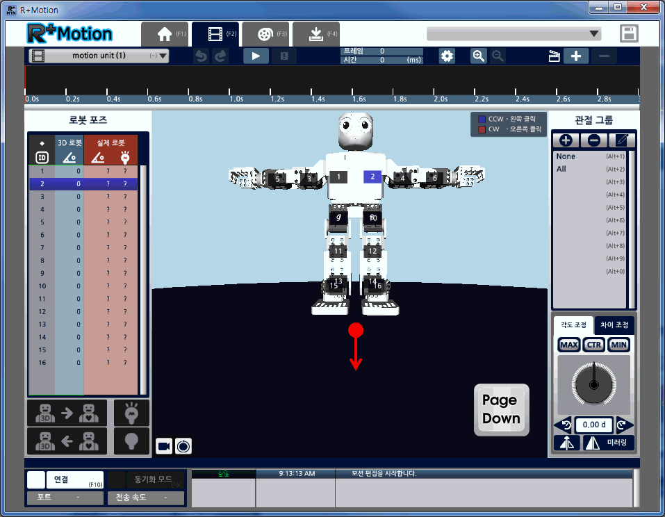This screenshot has height=517, width=665.
Task: Edit joint group with pencil icon
Action: pos(622,140)
